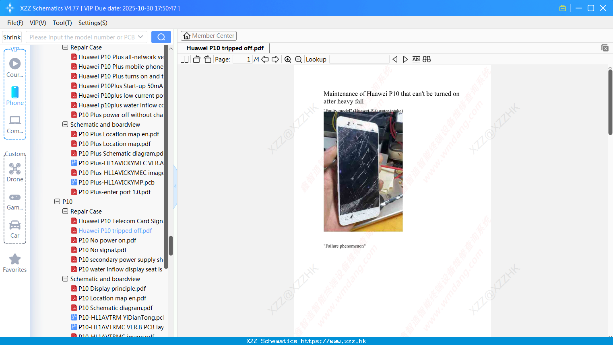The width and height of the screenshot is (613, 345).
Task: Select the Computer category
Action: [x=15, y=124]
